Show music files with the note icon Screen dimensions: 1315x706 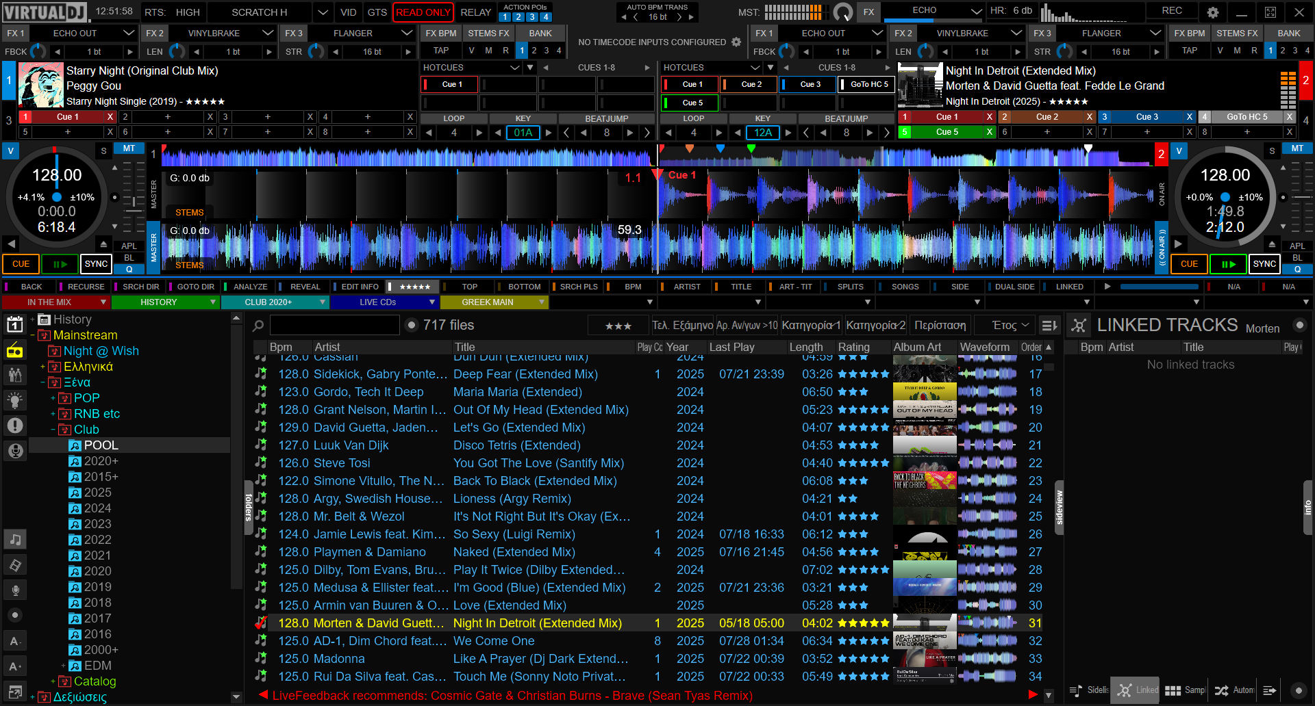tap(15, 540)
